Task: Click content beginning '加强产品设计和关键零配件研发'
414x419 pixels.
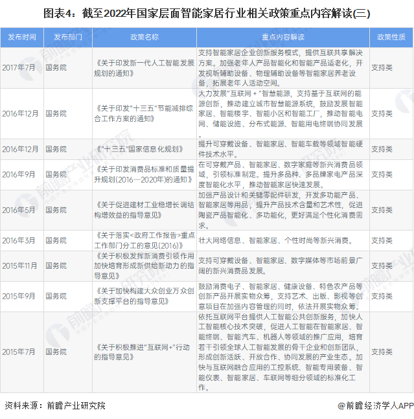Action: (x=281, y=210)
